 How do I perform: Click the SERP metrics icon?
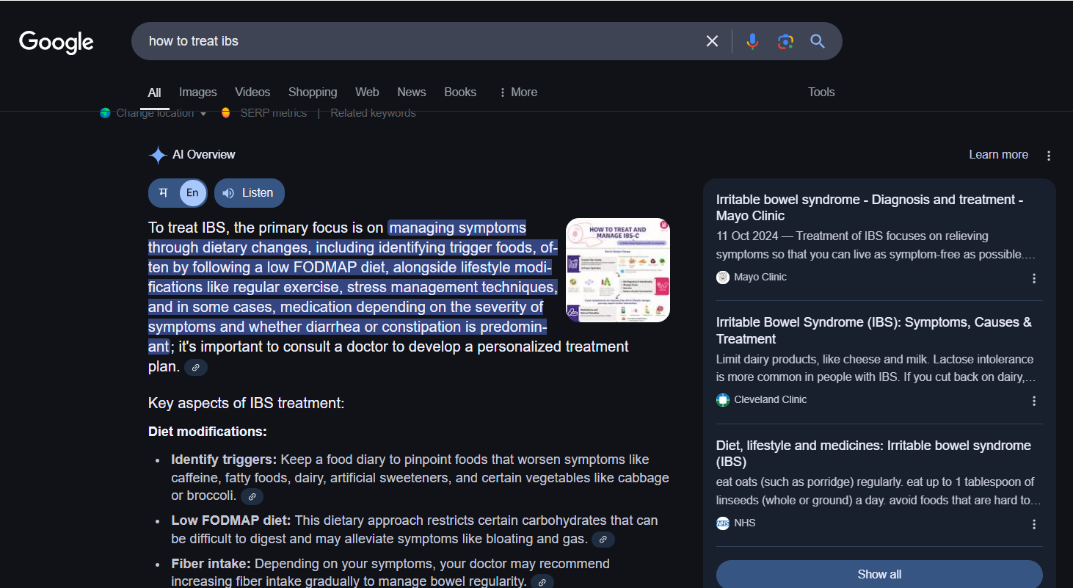point(225,113)
